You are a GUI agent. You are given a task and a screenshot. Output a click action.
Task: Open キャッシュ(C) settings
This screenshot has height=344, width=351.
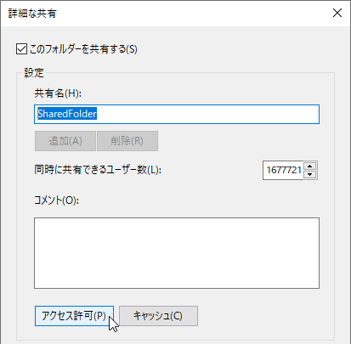tap(158, 316)
